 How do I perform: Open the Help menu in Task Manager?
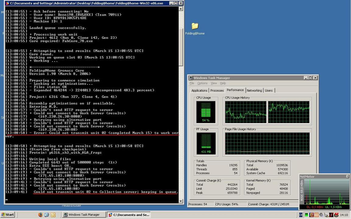[x=223, y=83]
